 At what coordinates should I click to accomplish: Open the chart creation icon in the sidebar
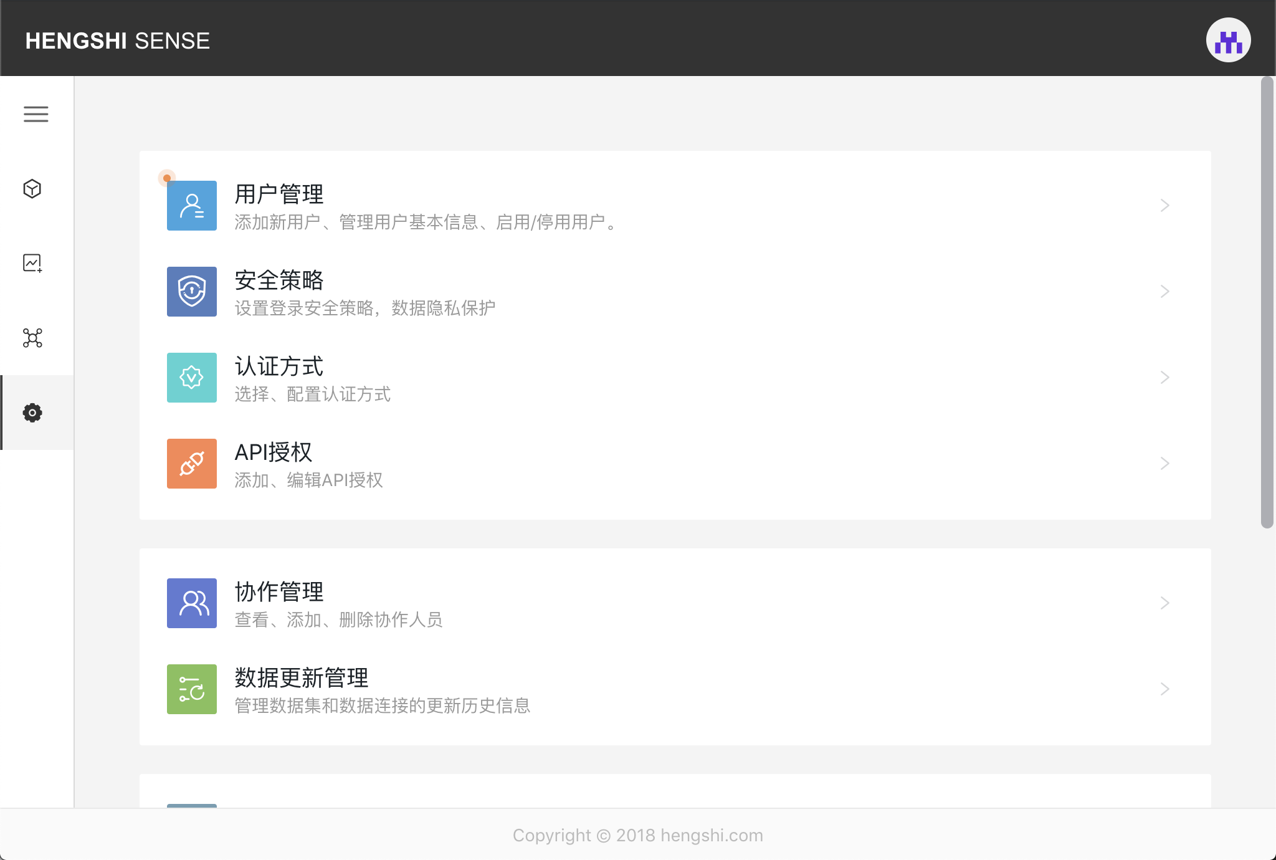click(32, 263)
